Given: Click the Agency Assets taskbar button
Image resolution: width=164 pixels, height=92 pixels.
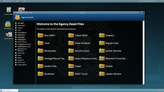Looking at the screenshot, I should [9, 90].
